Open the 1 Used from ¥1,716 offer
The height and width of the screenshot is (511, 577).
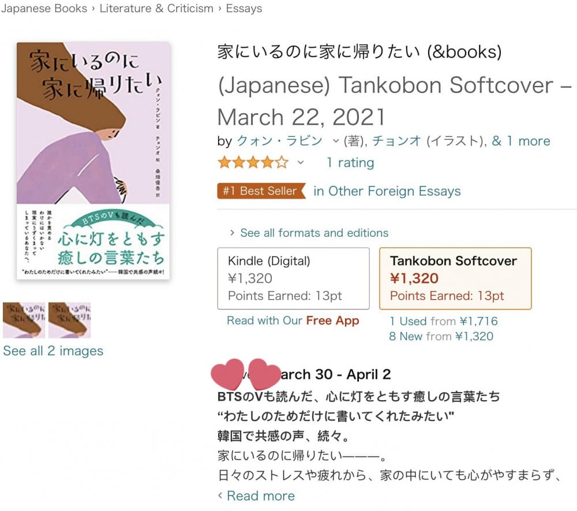[443, 321]
